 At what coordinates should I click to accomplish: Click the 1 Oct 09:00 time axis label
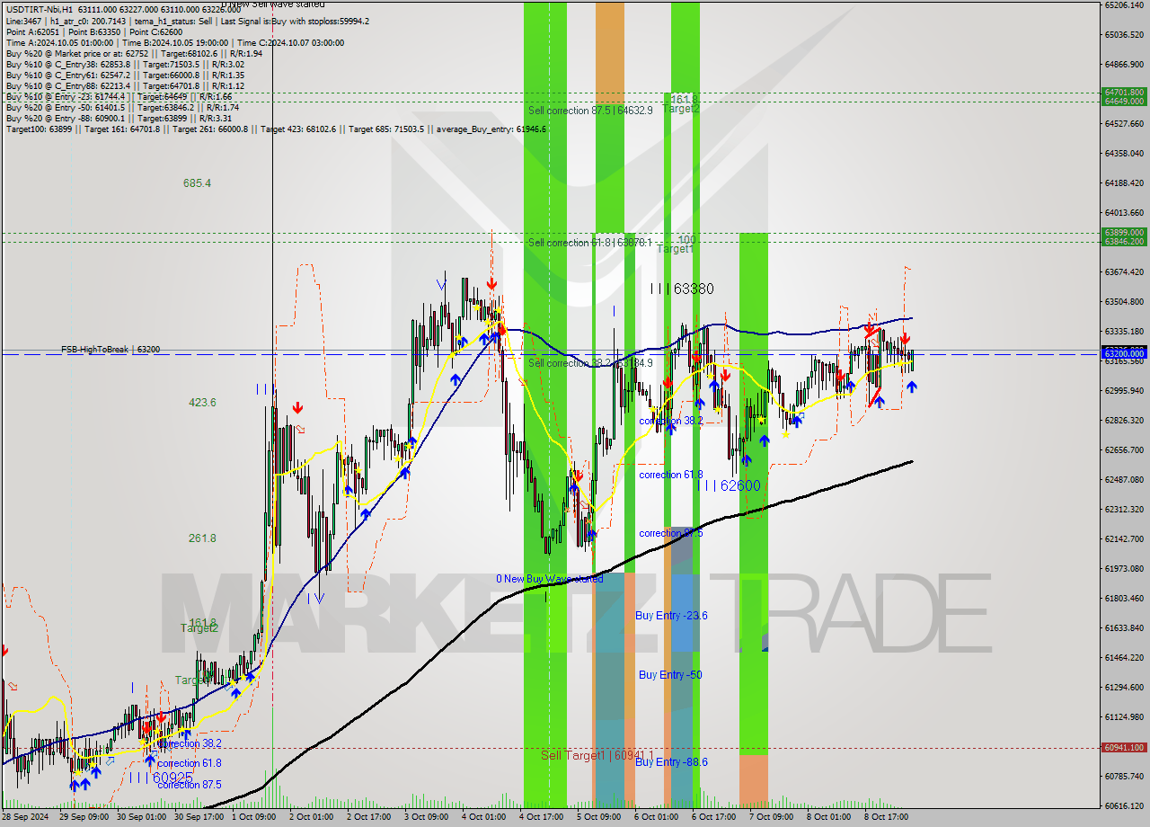click(x=254, y=817)
